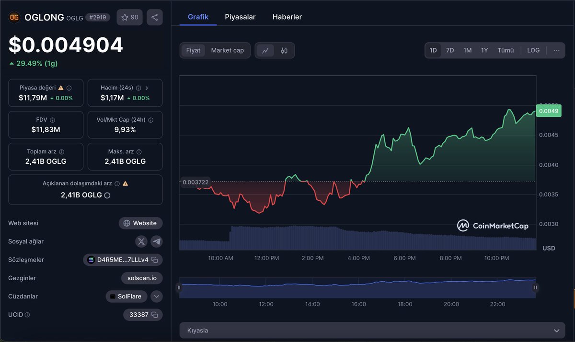Open info icon beside Vol/Mkt Cap (24h)

click(150, 120)
